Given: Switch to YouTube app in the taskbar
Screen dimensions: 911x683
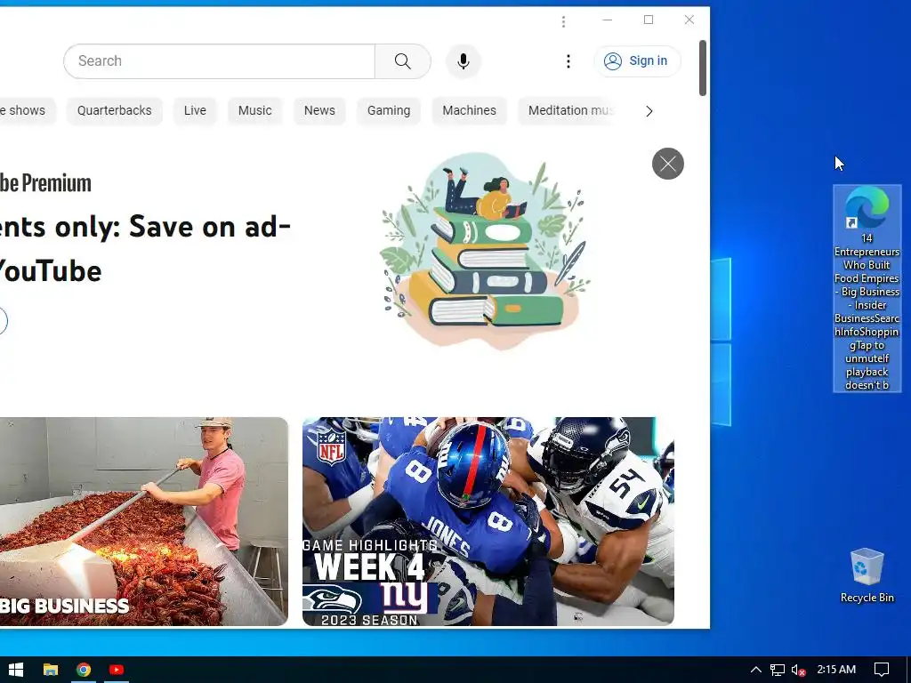Looking at the screenshot, I should pyautogui.click(x=117, y=670).
